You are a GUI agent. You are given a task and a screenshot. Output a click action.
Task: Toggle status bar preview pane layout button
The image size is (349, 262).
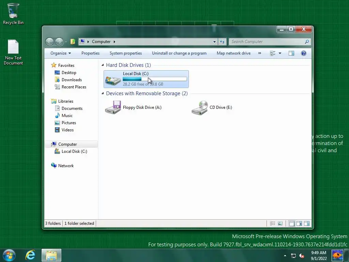(307, 223)
